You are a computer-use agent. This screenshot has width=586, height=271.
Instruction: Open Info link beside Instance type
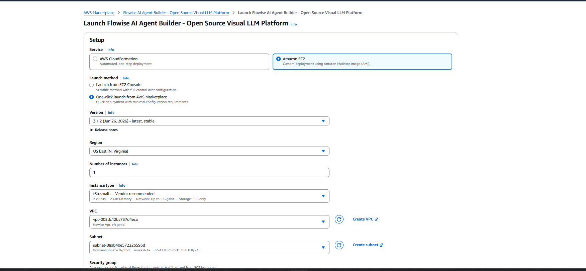click(122, 186)
